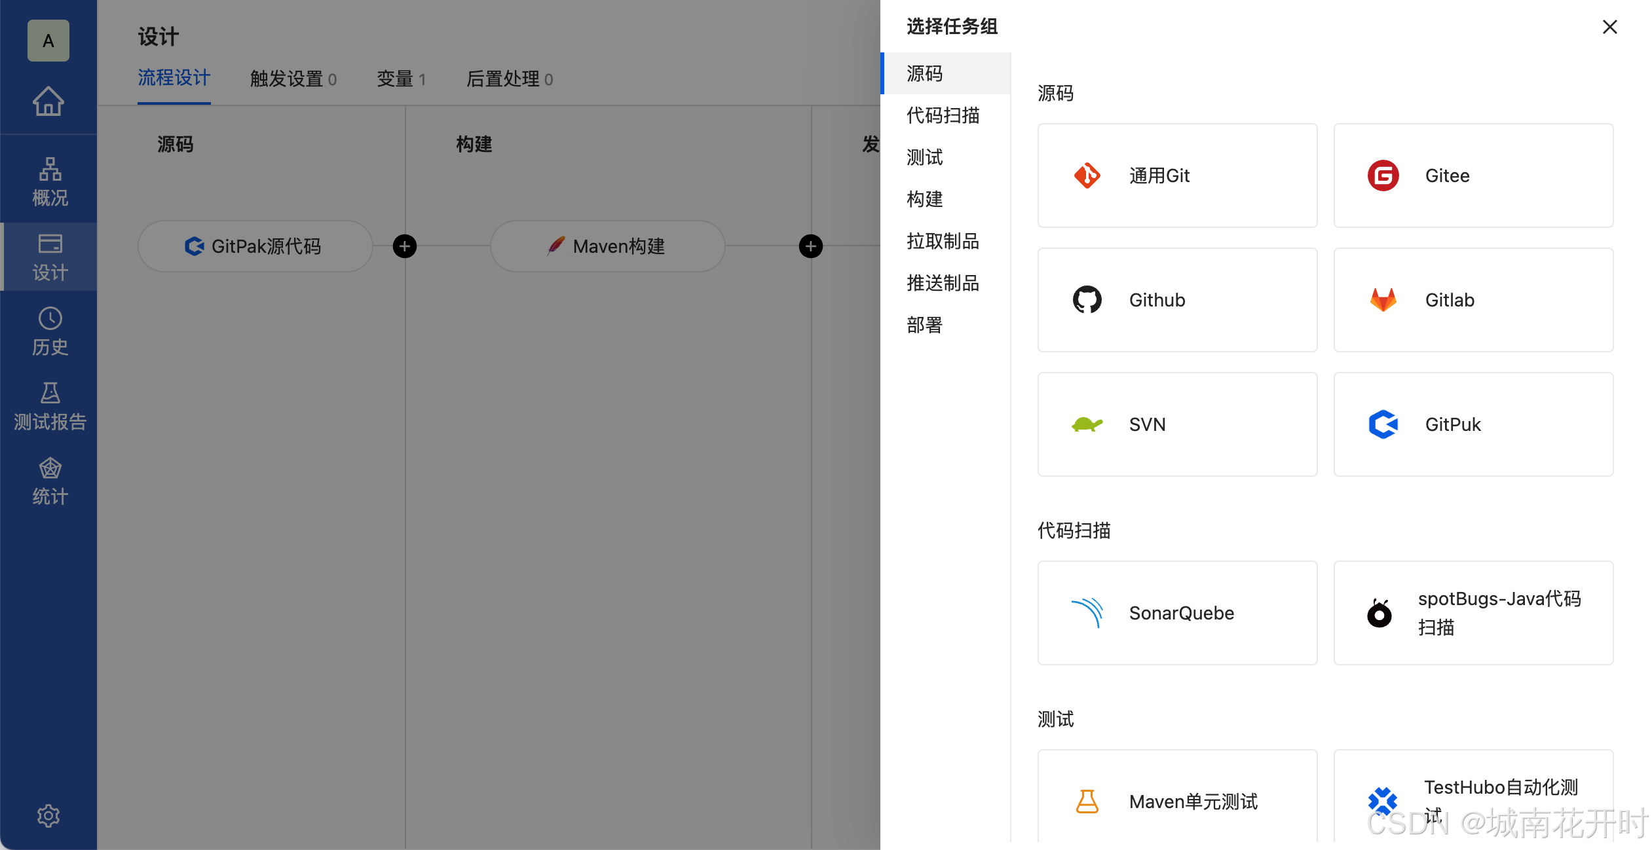This screenshot has height=850, width=1652.
Task: Choose Maven单元测试 card
Action: [1177, 796]
